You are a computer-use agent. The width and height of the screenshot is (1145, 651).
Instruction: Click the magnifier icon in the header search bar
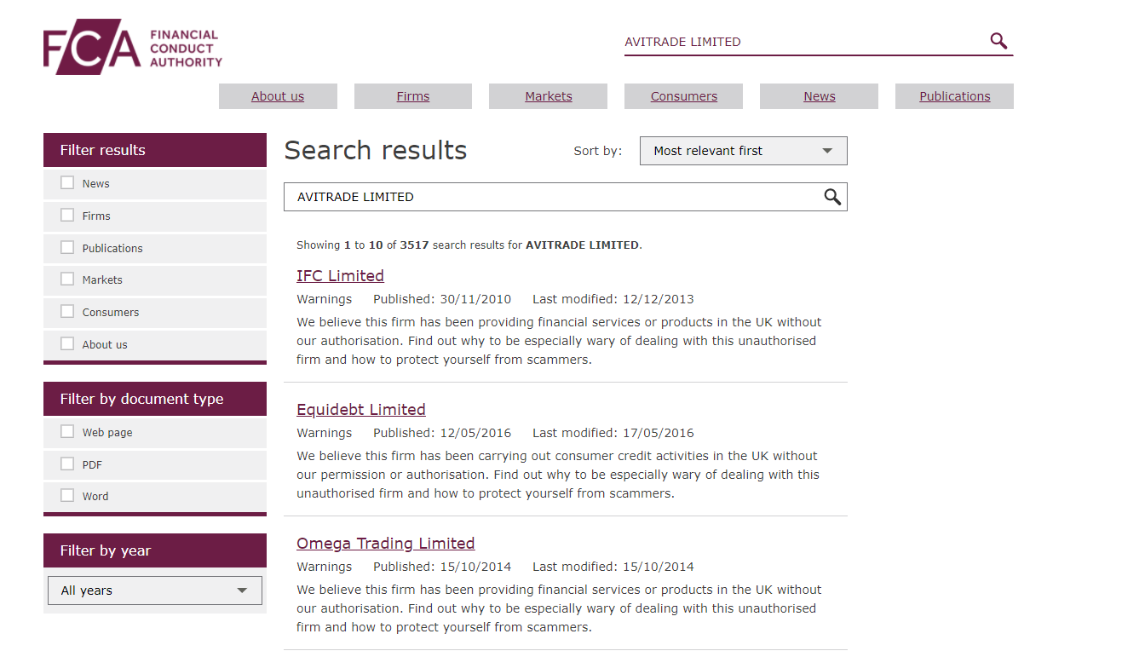click(x=998, y=41)
